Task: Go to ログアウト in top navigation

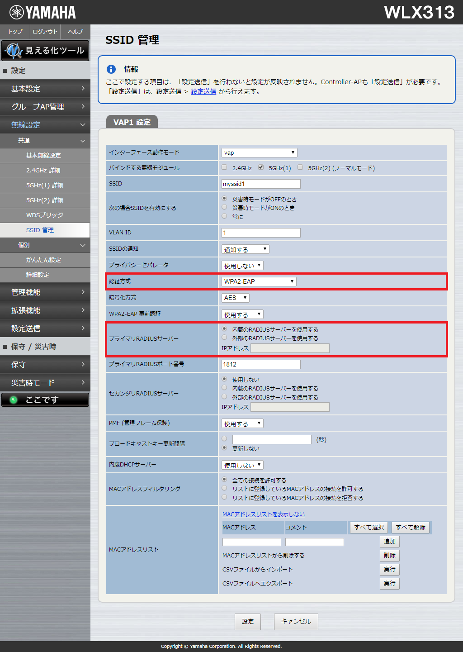Action: point(45,32)
